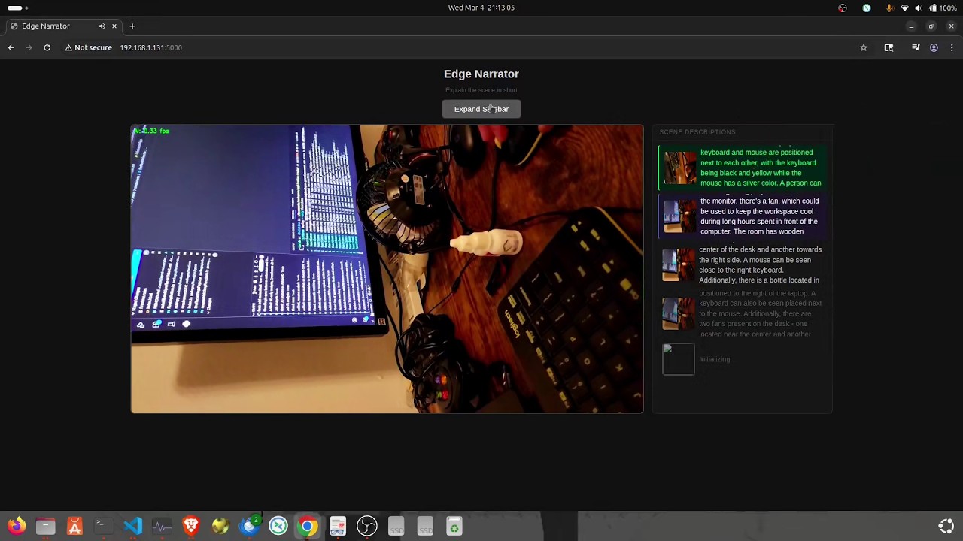Click the Expand Sidebar button

click(481, 109)
